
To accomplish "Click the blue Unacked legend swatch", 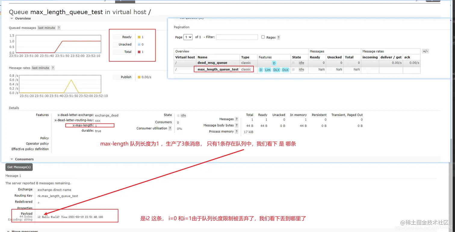I will tap(139, 44).
